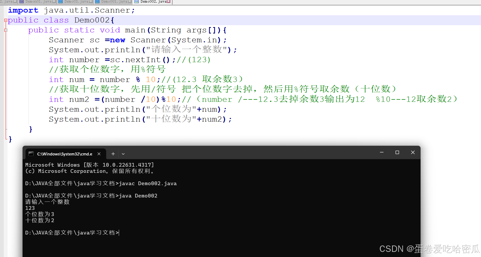
Task: Collapse the Demo002 class code fold
Action: tap(6, 20)
